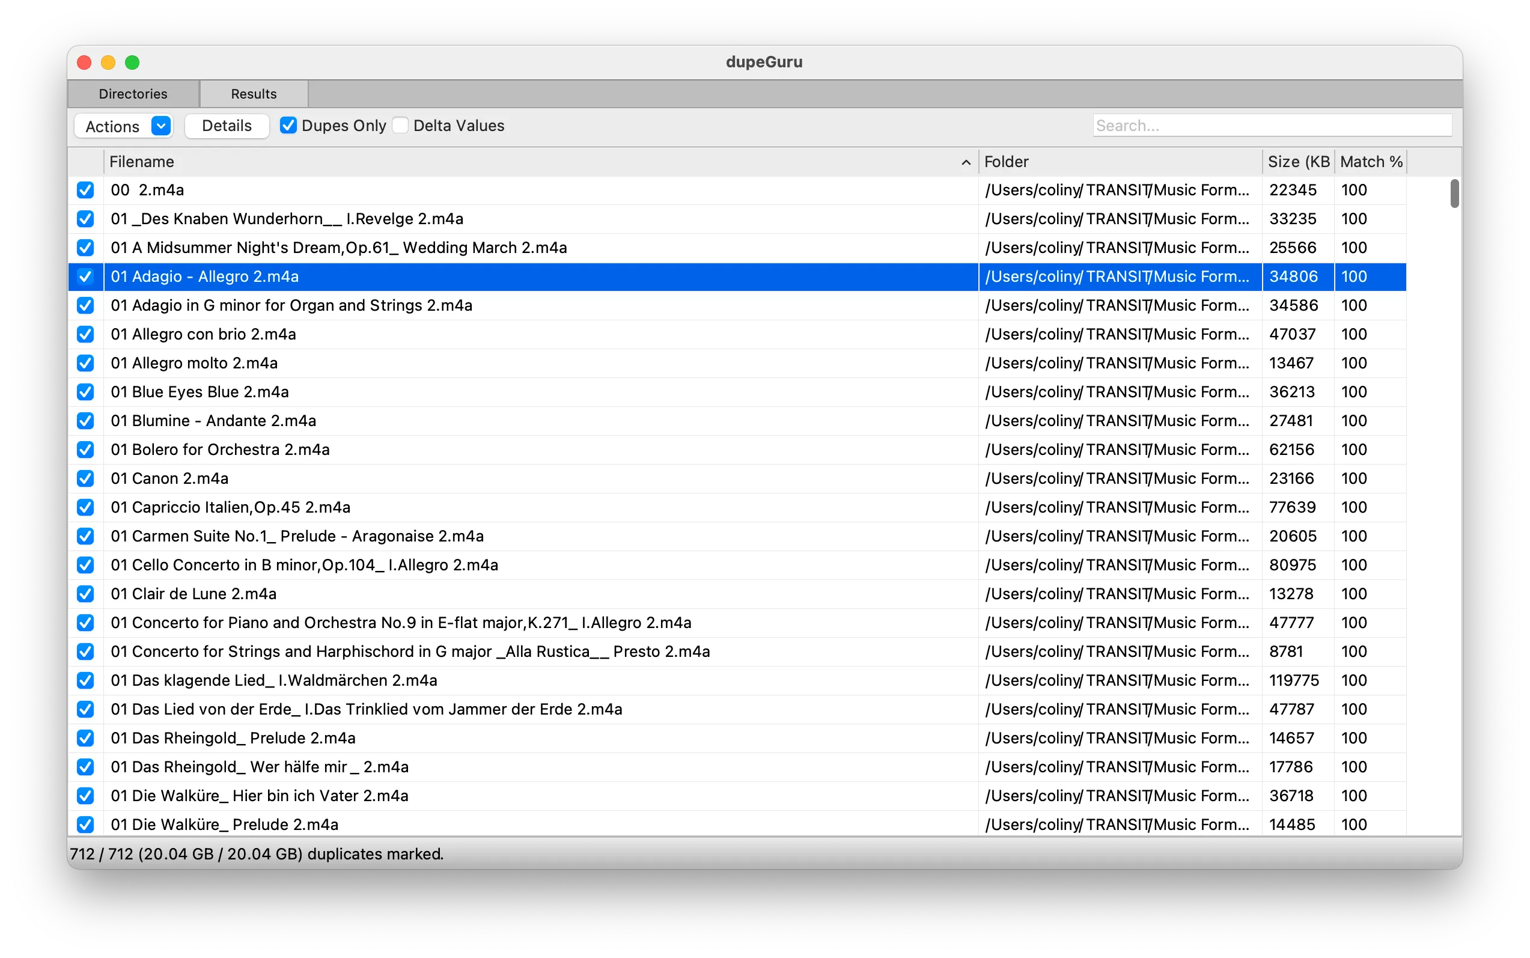Click the vertical scrollbar handle
The width and height of the screenshot is (1530, 958).
[1454, 195]
